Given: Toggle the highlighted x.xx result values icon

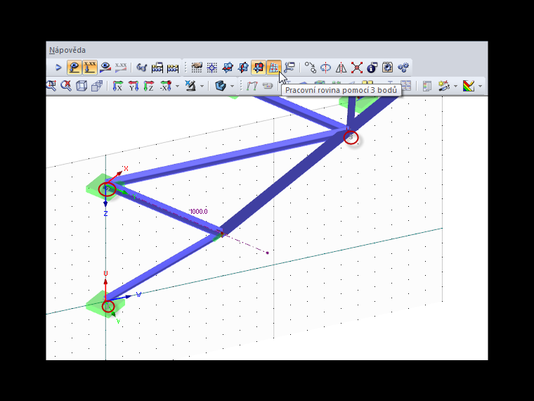Looking at the screenshot, I should coord(90,68).
